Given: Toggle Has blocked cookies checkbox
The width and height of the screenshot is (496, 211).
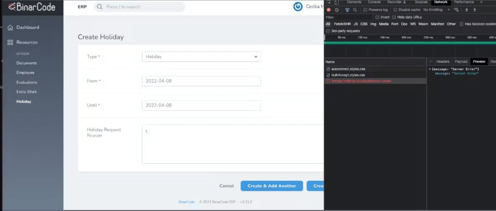Looking at the screenshot, I should tap(462, 24).
